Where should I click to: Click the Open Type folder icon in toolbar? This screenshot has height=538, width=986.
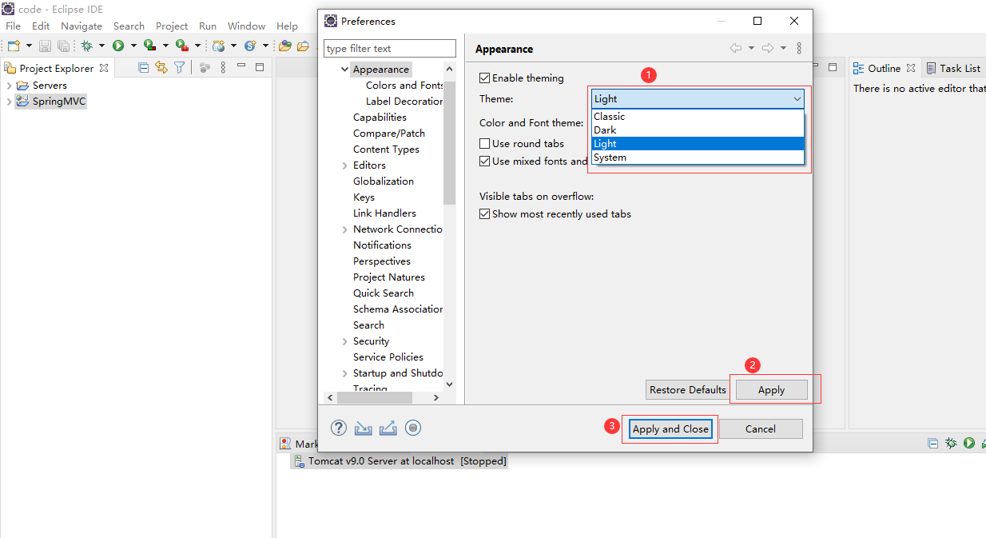(284, 46)
